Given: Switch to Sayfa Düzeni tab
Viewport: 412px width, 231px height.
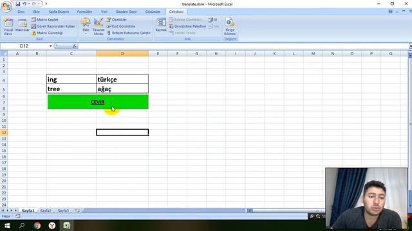Looking at the screenshot, I should (x=59, y=12).
